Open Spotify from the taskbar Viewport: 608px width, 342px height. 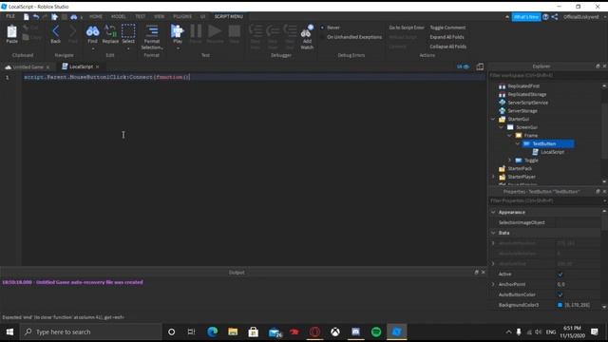click(376, 332)
